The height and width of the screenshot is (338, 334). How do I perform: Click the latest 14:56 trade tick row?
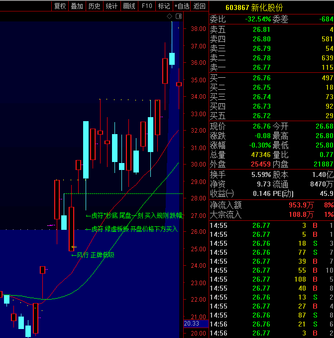click(x=271, y=333)
